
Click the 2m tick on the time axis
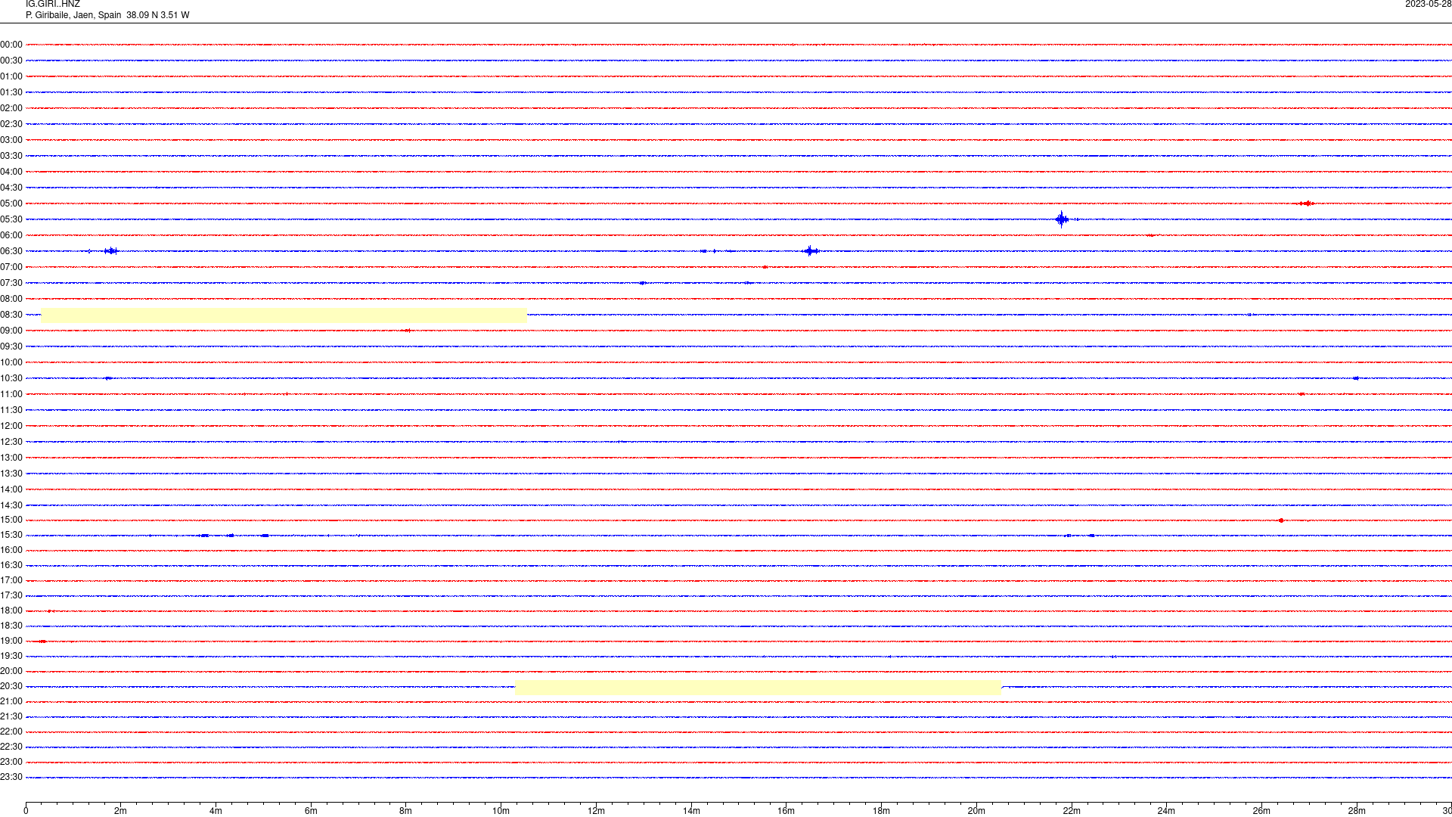(x=121, y=810)
